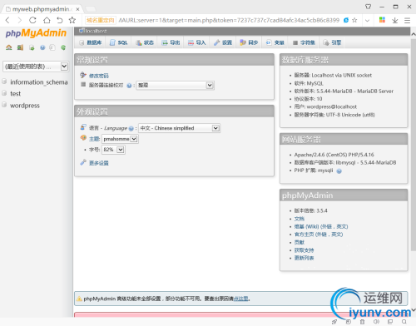Click the test database icon
This screenshot has height=326, width=416.
coord(4,93)
